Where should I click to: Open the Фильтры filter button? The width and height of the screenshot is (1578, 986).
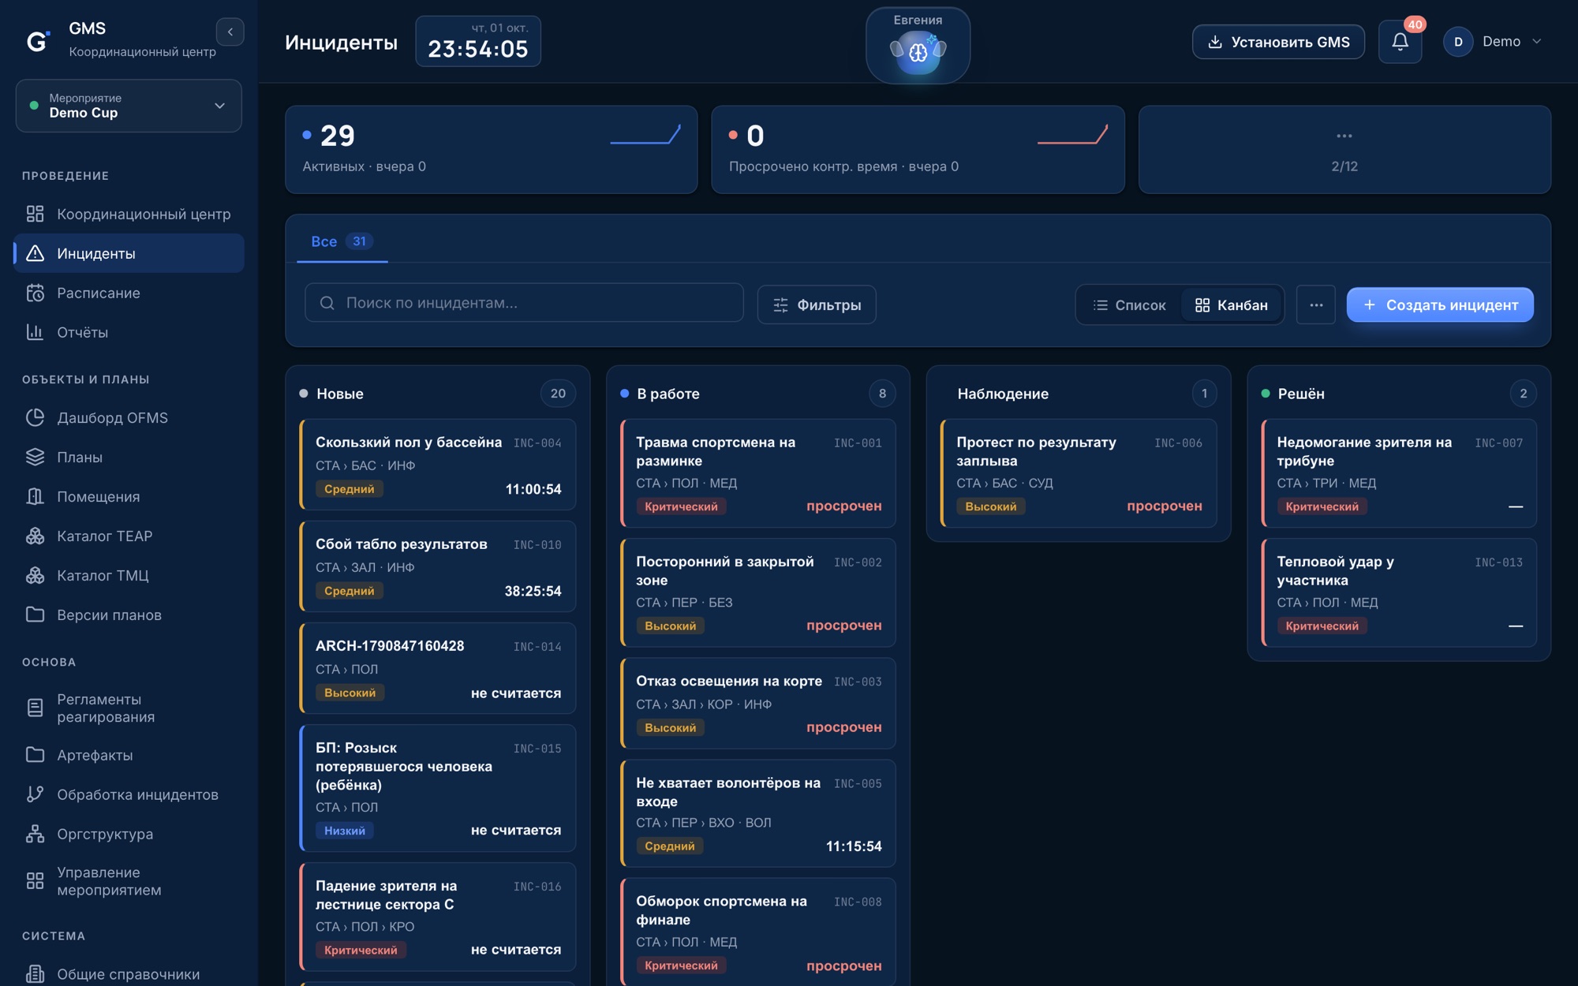pyautogui.click(x=817, y=305)
